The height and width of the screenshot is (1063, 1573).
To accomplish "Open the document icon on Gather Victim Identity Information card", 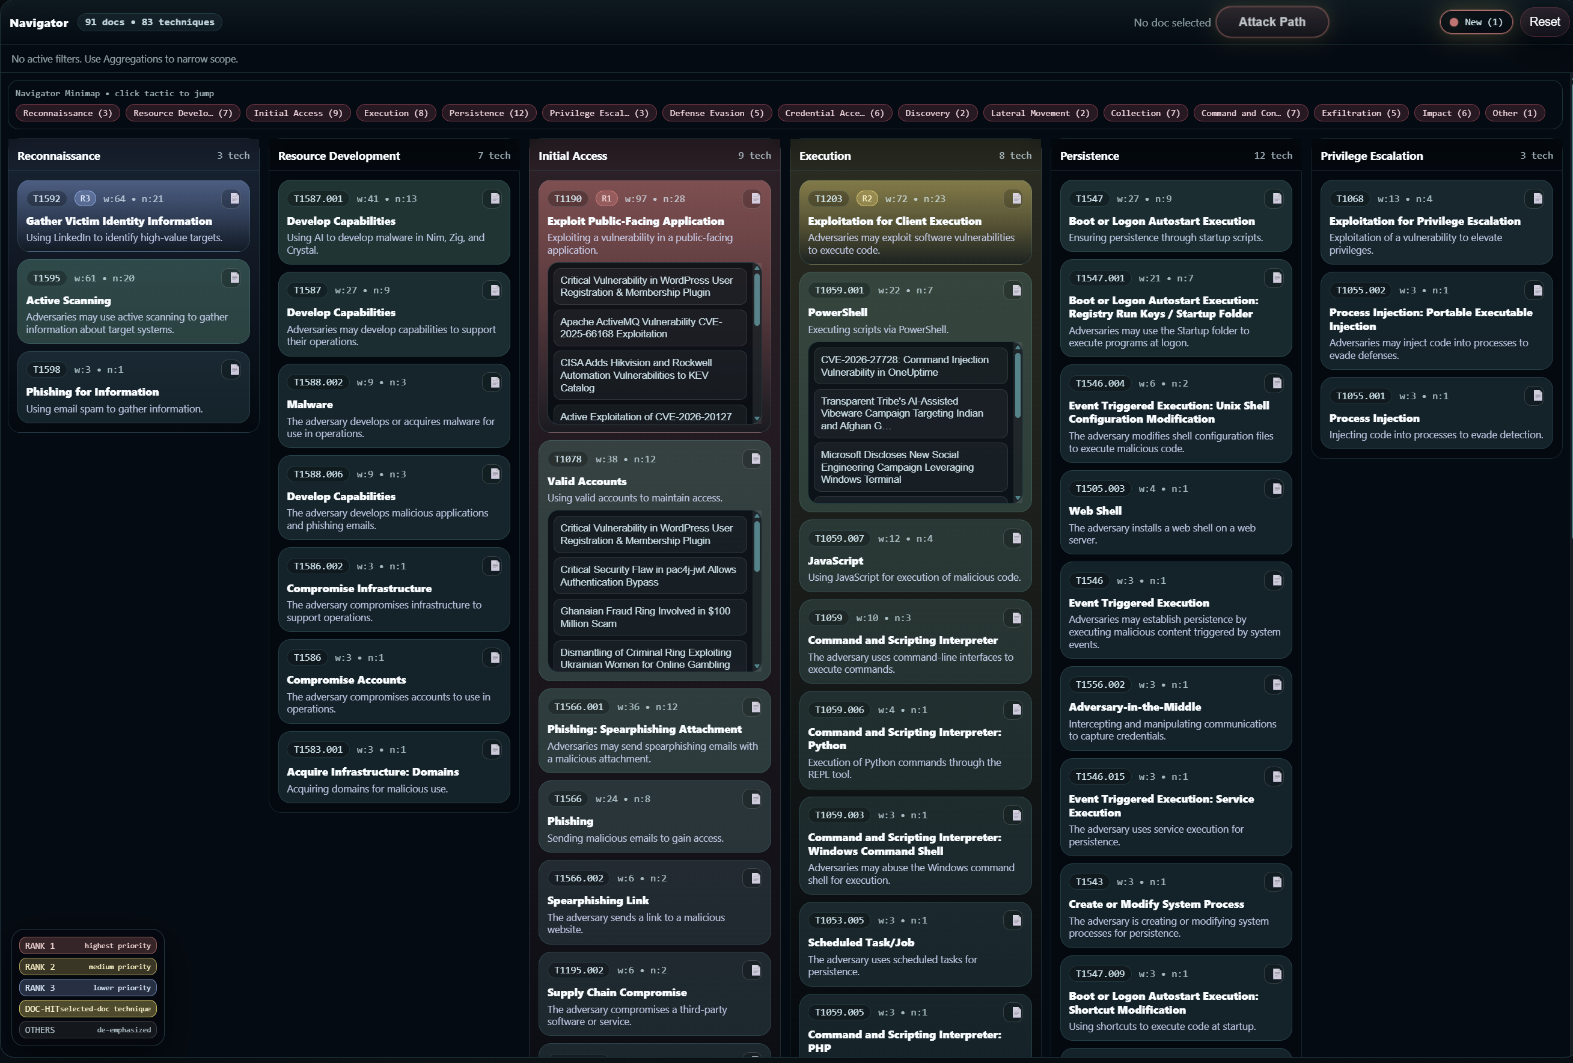I will tap(233, 198).
